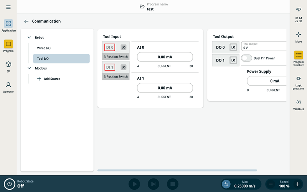The width and height of the screenshot is (307, 192).
Task: Select Wired I/O in the tree
Action: click(44, 48)
